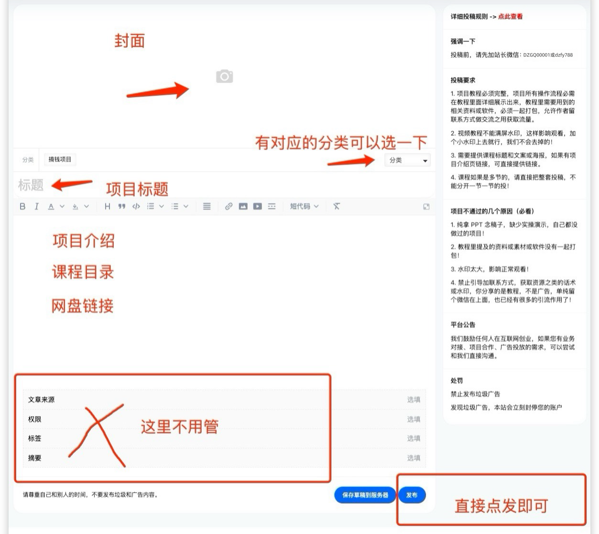Expand the font color dropdown arrow
599x534 pixels.
(x=62, y=206)
